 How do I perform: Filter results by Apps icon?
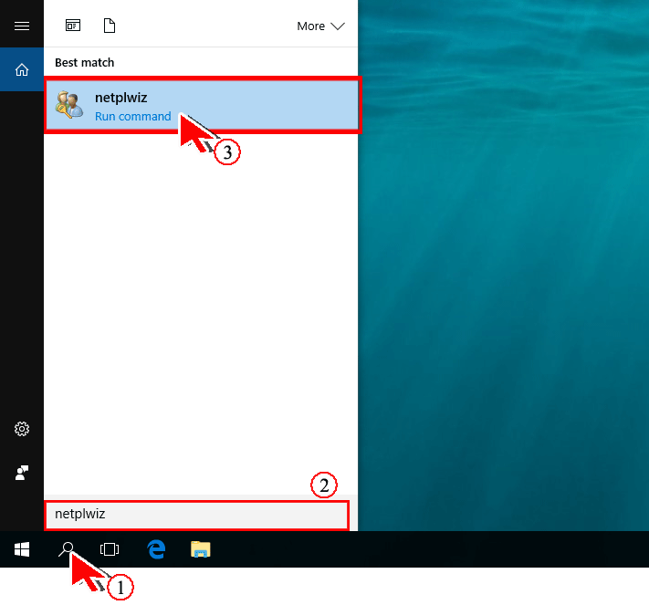(73, 26)
